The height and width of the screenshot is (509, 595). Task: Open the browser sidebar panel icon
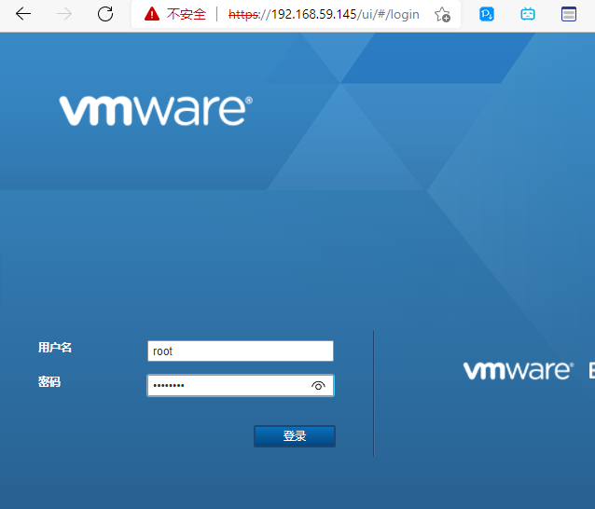pos(569,14)
